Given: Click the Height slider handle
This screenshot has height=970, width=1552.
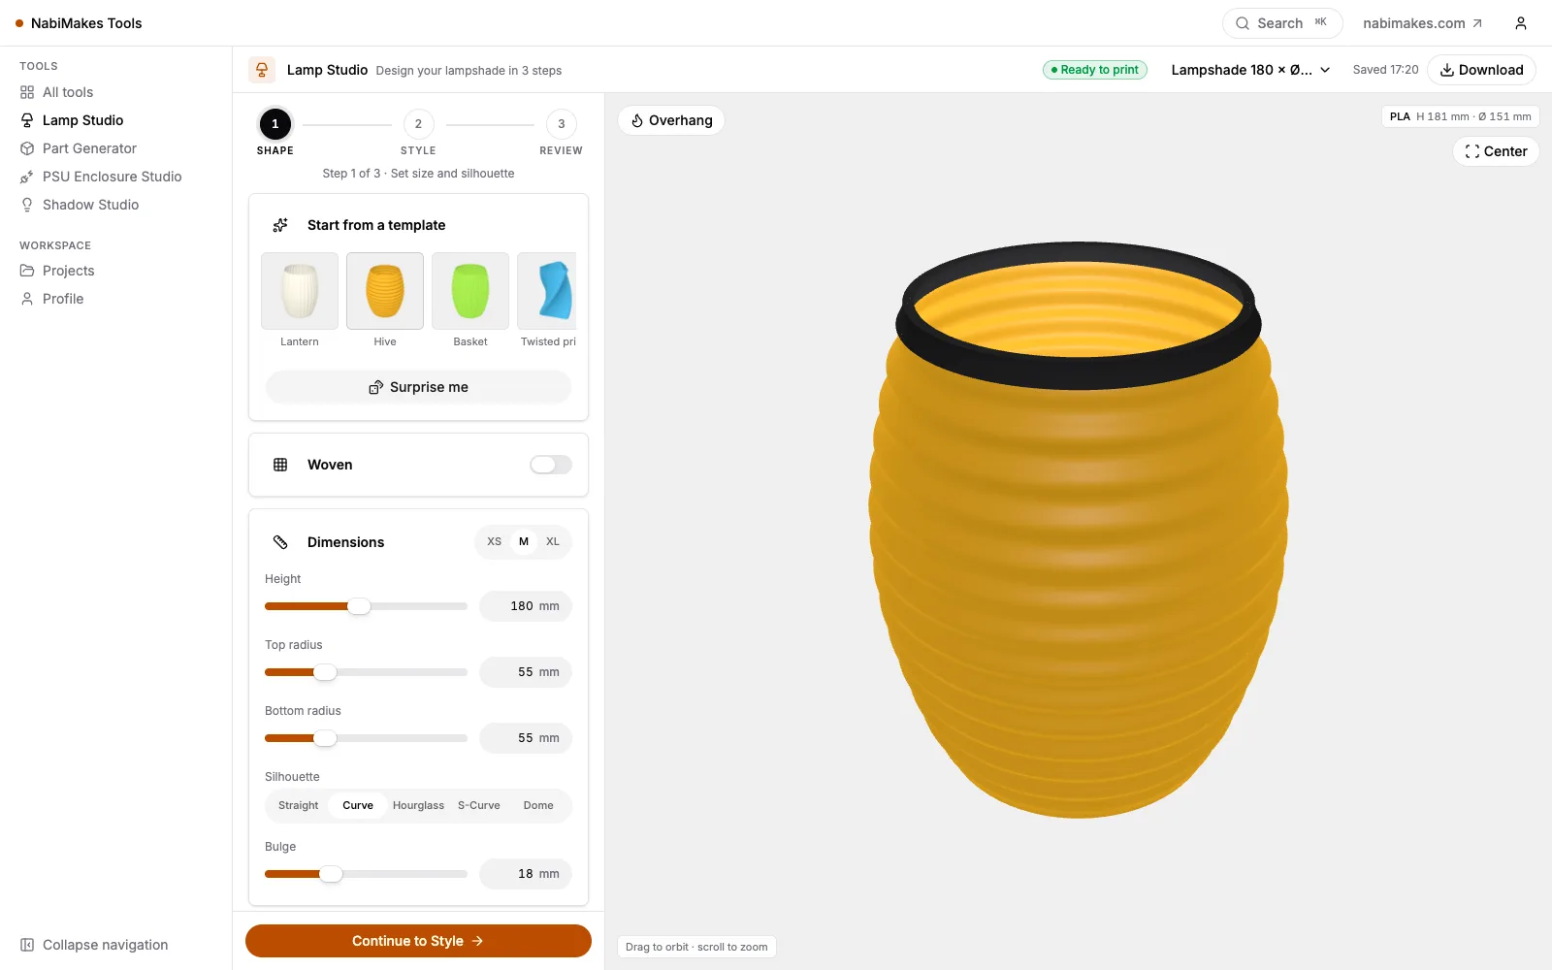Looking at the screenshot, I should coord(359,606).
